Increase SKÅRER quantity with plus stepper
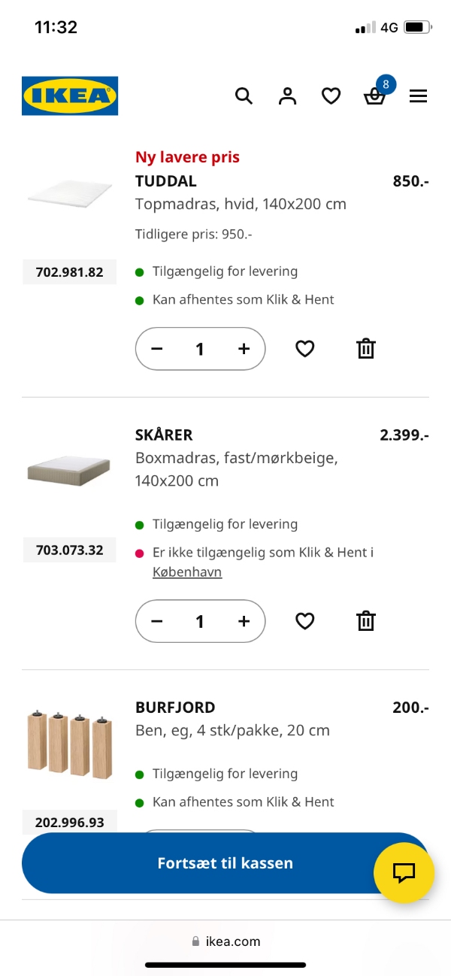 (x=244, y=621)
